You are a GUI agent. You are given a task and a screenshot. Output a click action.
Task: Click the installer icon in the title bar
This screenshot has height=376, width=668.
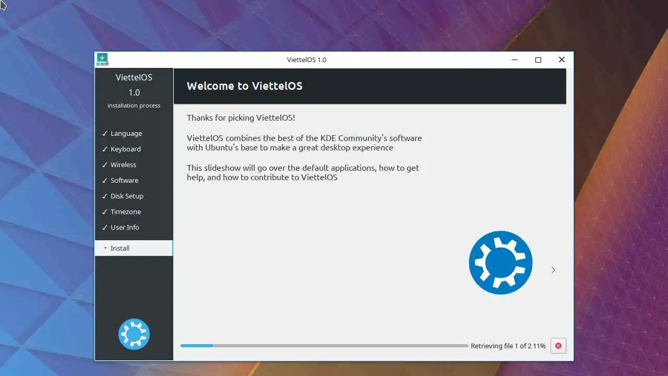[102, 60]
